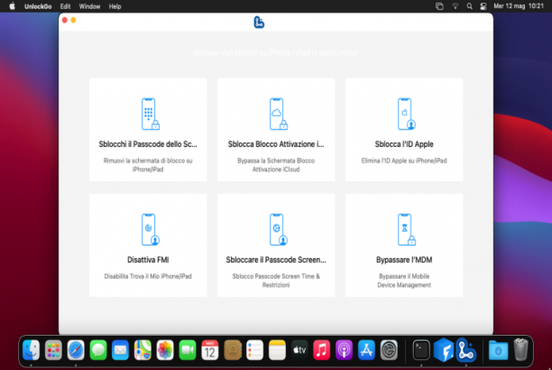Open App Store from the Dock

366,350
